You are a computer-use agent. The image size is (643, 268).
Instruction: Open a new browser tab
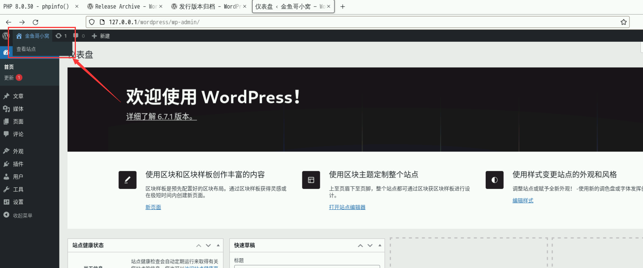tap(343, 6)
